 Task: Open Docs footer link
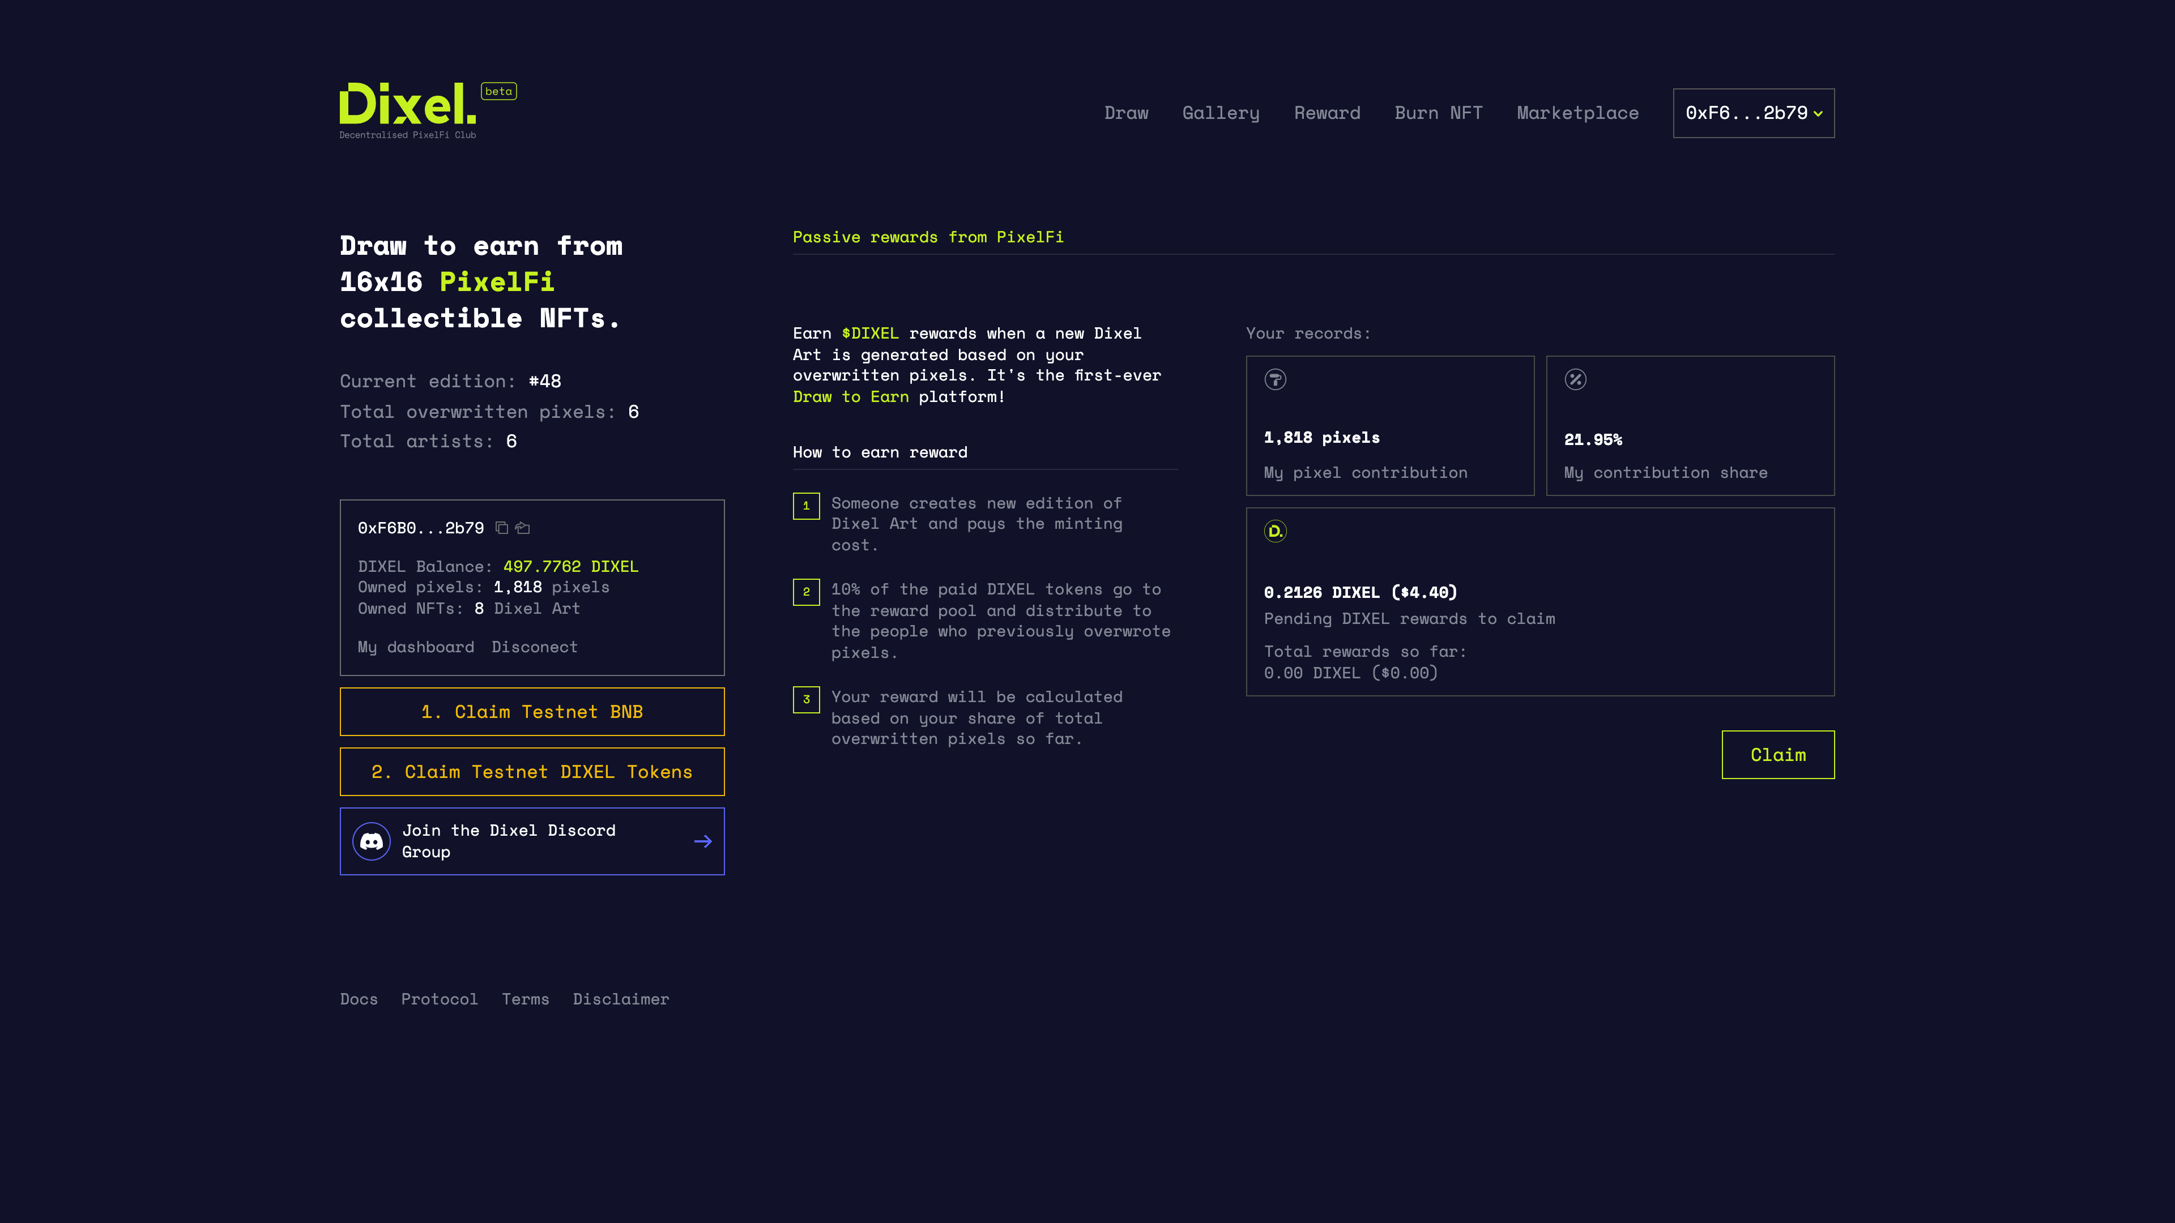pyautogui.click(x=359, y=998)
